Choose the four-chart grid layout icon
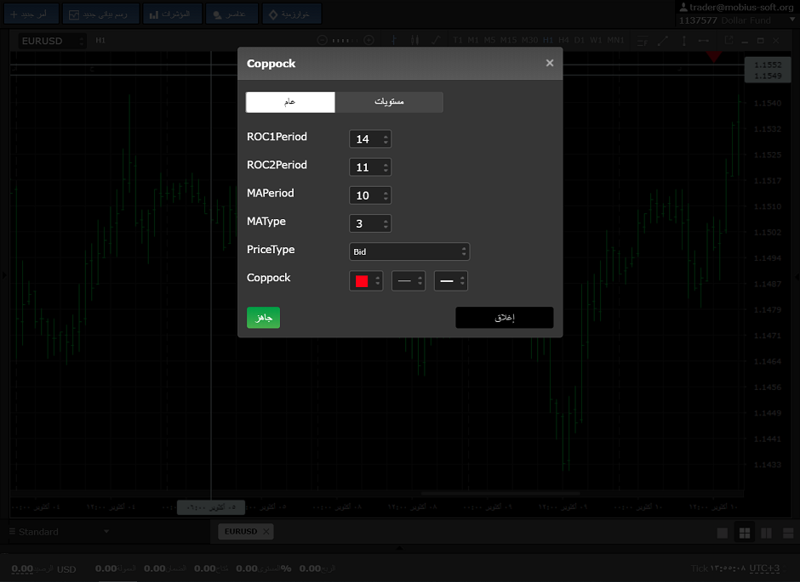Image resolution: width=800 pixels, height=582 pixels. tap(745, 533)
